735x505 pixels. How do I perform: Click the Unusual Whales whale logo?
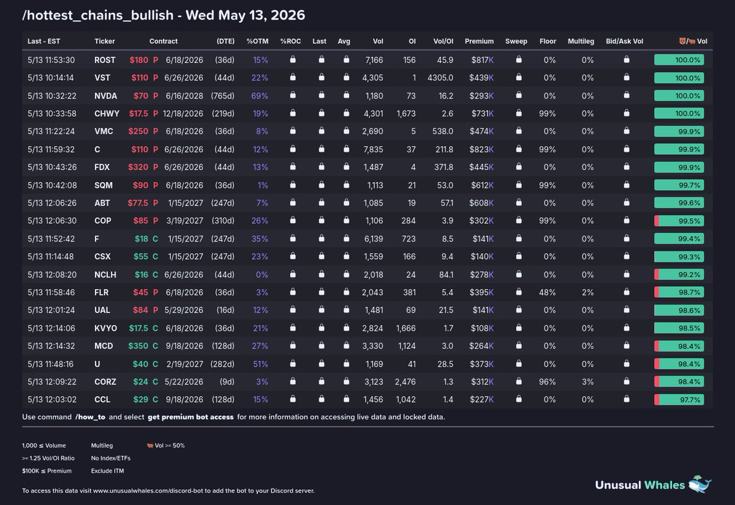(700, 483)
